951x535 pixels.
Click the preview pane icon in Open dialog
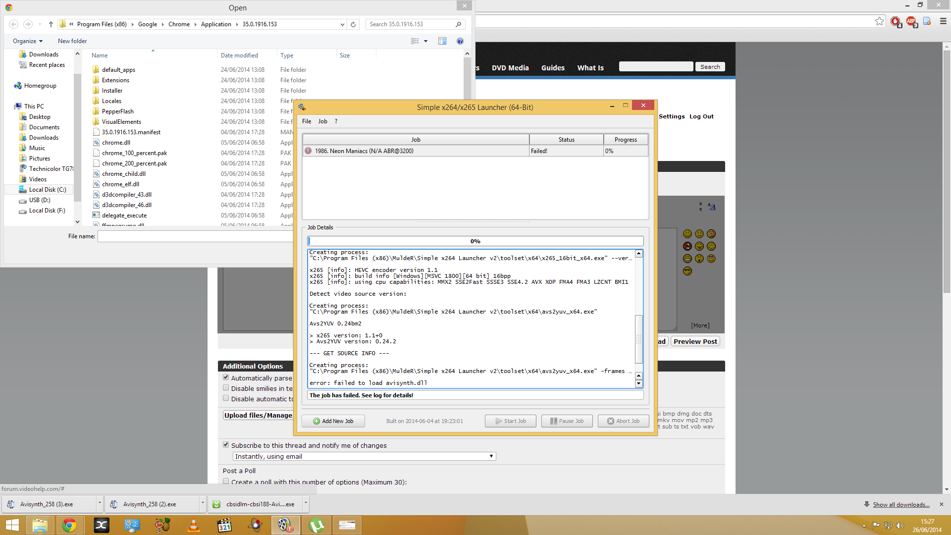coord(442,41)
